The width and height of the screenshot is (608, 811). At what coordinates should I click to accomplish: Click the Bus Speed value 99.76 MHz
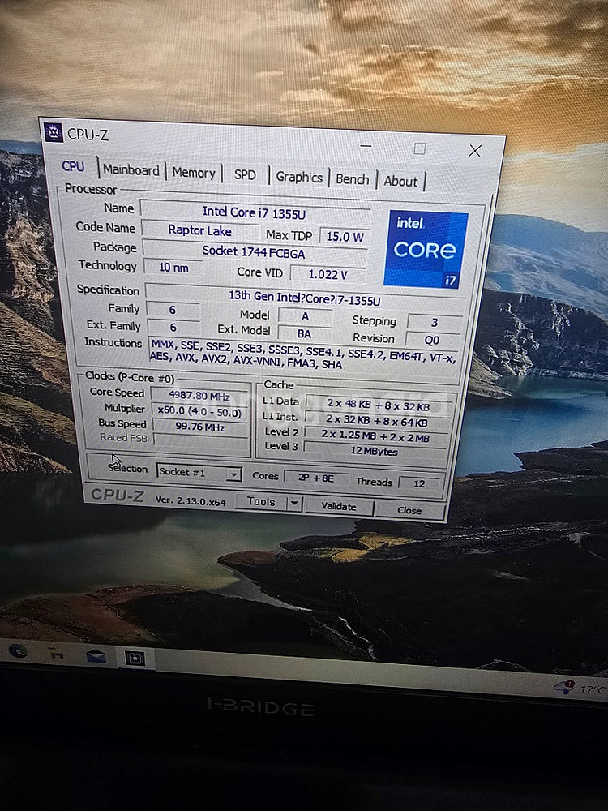pos(200,427)
